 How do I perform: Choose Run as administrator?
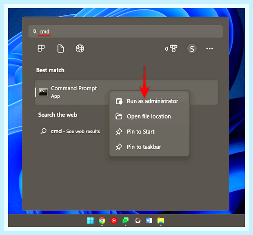click(x=149, y=101)
